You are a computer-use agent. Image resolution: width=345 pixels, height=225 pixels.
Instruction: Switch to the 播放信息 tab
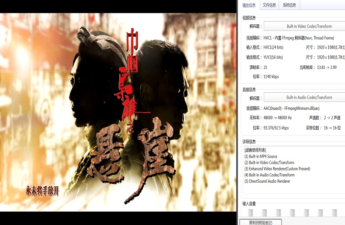pos(249,5)
